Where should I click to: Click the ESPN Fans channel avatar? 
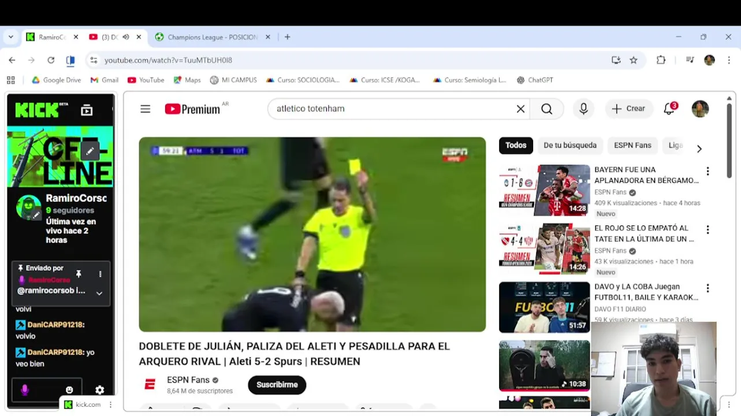point(150,384)
